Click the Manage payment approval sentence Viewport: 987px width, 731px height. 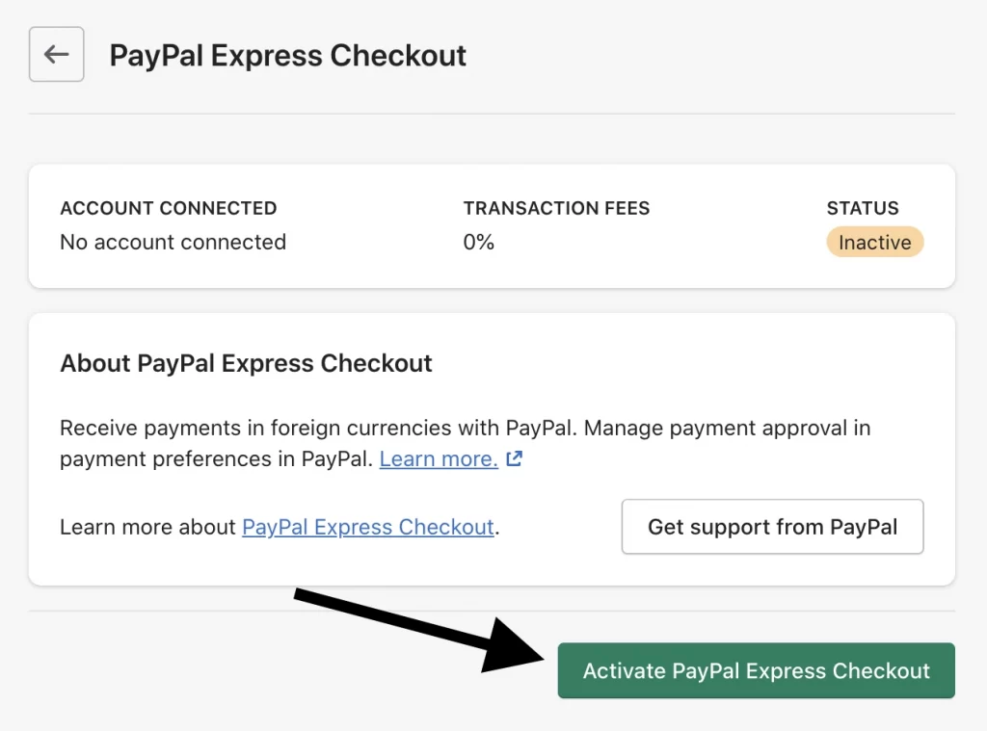(x=466, y=443)
